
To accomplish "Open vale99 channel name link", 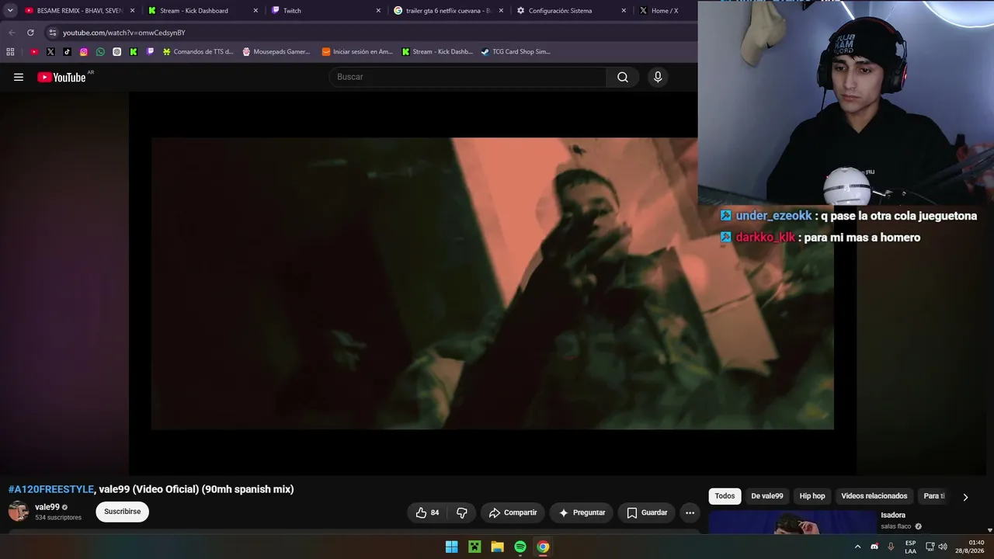I will click(47, 507).
